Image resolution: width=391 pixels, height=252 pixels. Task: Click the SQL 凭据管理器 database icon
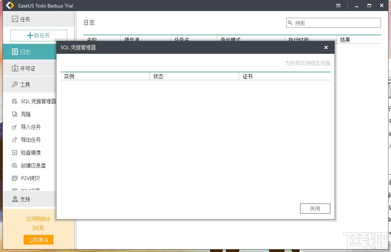tap(15, 101)
